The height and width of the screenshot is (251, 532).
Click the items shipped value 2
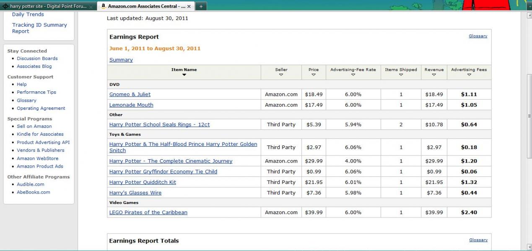pos(401,124)
